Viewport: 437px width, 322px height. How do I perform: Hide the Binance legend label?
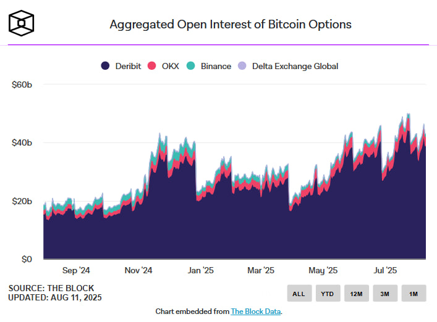pos(216,66)
